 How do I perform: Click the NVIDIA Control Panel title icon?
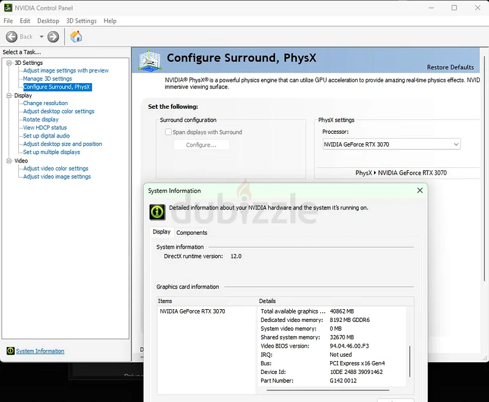(8, 8)
